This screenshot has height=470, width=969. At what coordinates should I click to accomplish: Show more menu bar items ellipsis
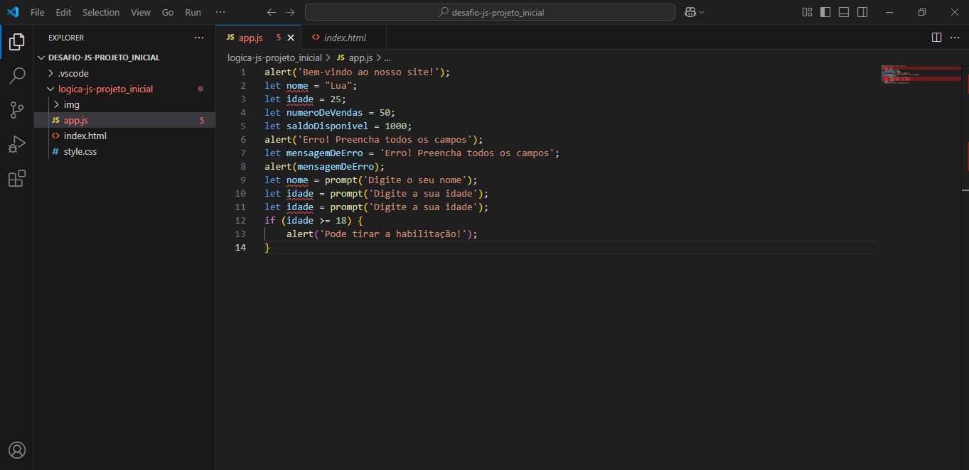[x=220, y=12]
